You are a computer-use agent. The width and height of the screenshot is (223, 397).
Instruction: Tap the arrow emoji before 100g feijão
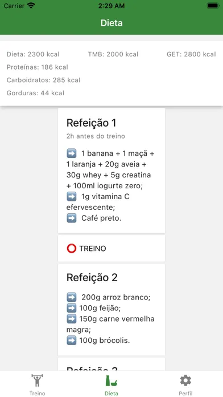72,308
